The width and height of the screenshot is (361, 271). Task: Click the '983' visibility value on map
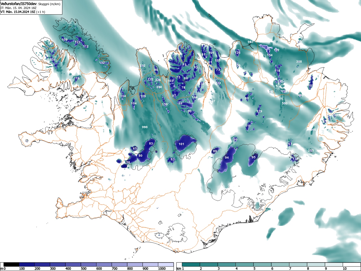click(x=250, y=42)
